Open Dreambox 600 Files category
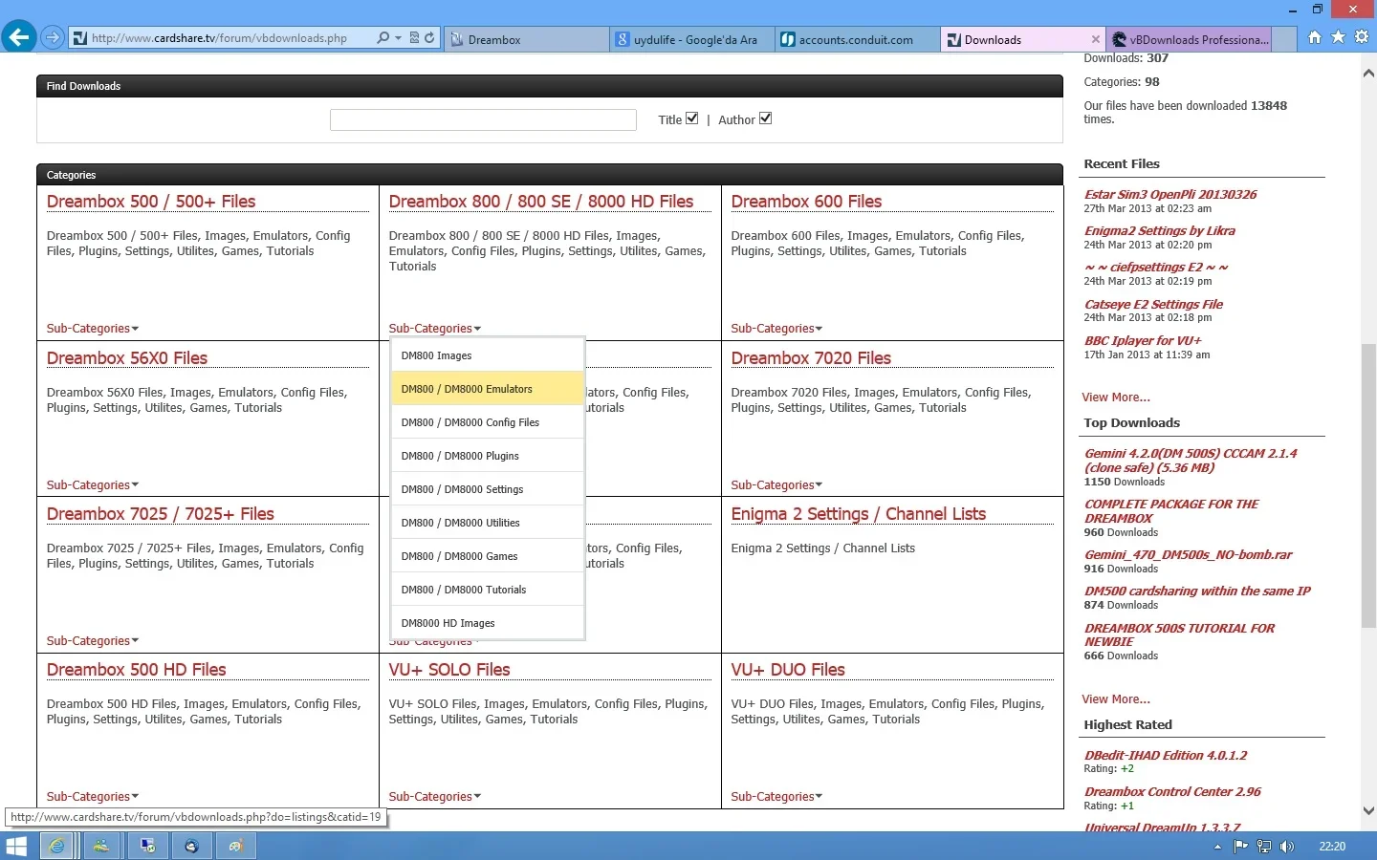The image size is (1377, 860). [x=806, y=202]
